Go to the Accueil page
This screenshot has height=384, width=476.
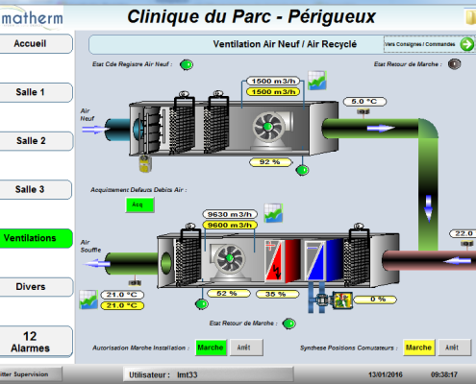pyautogui.click(x=36, y=44)
